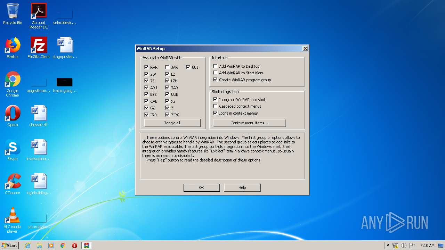Switch to WinRAR taskbar item
This screenshot has height=250, width=445.
(x=87, y=245)
